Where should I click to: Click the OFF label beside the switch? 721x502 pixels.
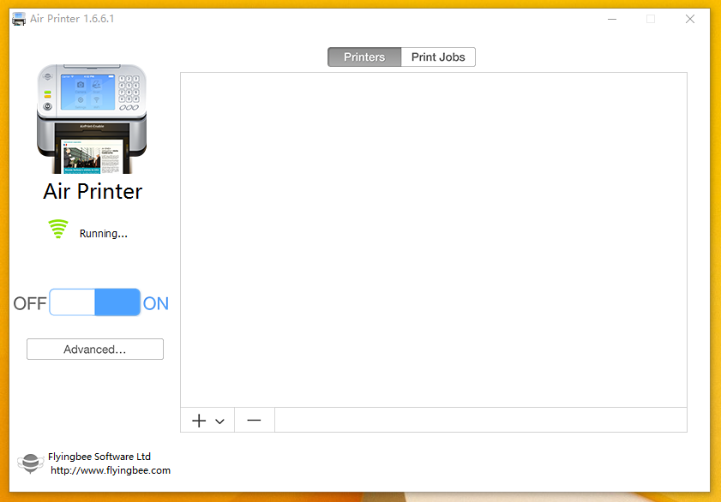coord(30,303)
